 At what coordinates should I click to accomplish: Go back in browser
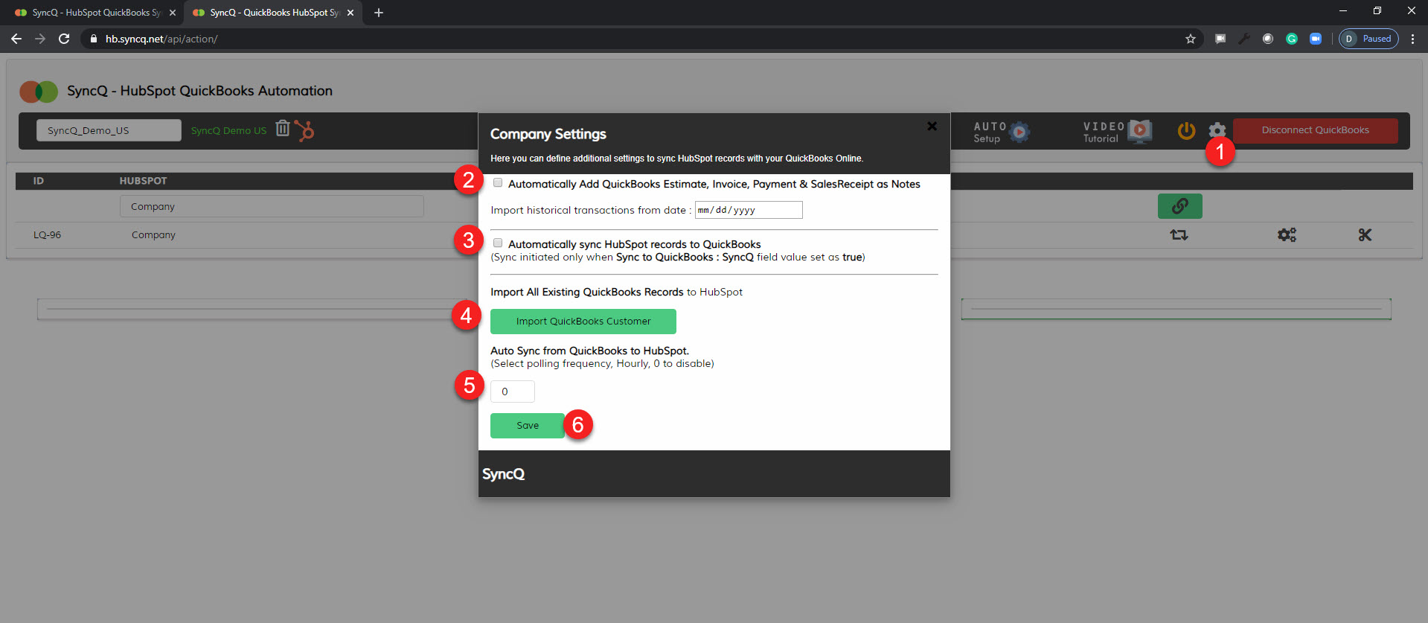pyautogui.click(x=16, y=39)
